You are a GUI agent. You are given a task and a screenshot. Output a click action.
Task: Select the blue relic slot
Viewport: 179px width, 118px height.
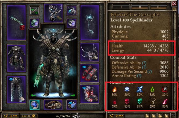point(35,105)
